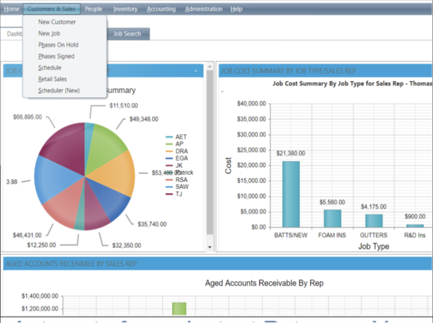Click the $4,175.00 bar value label
This screenshot has height=323, width=433.
[374, 207]
